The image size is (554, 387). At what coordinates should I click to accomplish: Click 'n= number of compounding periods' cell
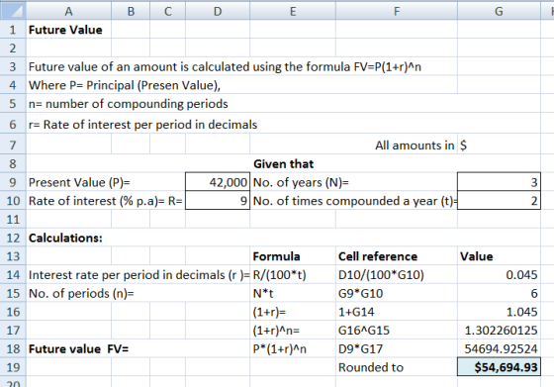pos(129,104)
